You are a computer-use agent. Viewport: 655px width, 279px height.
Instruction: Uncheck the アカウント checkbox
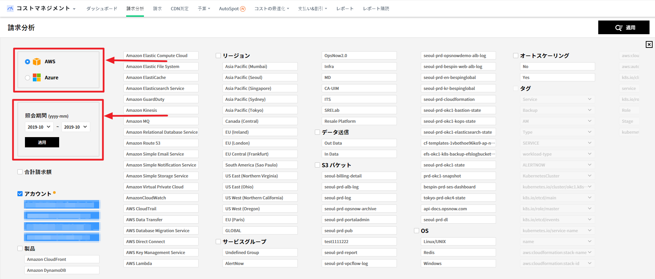point(20,194)
